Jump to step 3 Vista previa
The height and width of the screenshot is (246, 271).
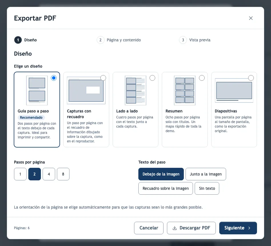click(195, 40)
